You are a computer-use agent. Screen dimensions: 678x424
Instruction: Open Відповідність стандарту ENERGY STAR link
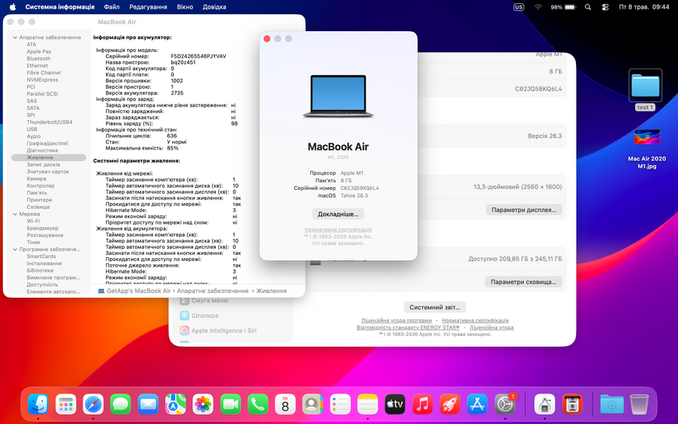(x=408, y=327)
